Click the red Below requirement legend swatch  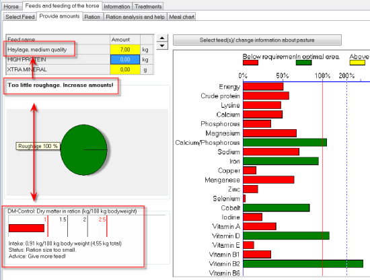(x=250, y=63)
